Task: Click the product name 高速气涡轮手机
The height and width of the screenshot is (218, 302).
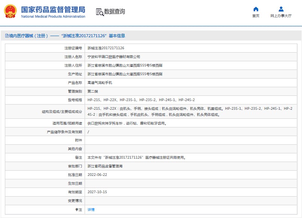Action: 100,82
